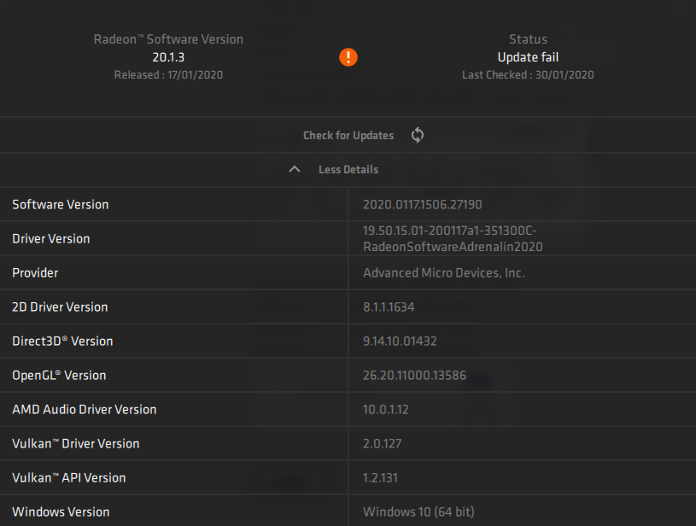
Task: Click the Windows 10 (64 bit) value
Action: pos(418,512)
